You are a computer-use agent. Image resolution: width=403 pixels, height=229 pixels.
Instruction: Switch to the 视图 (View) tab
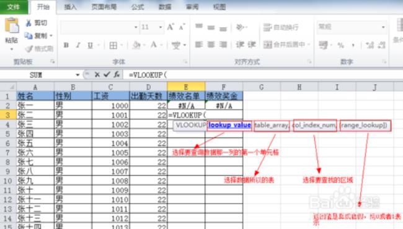(x=219, y=7)
